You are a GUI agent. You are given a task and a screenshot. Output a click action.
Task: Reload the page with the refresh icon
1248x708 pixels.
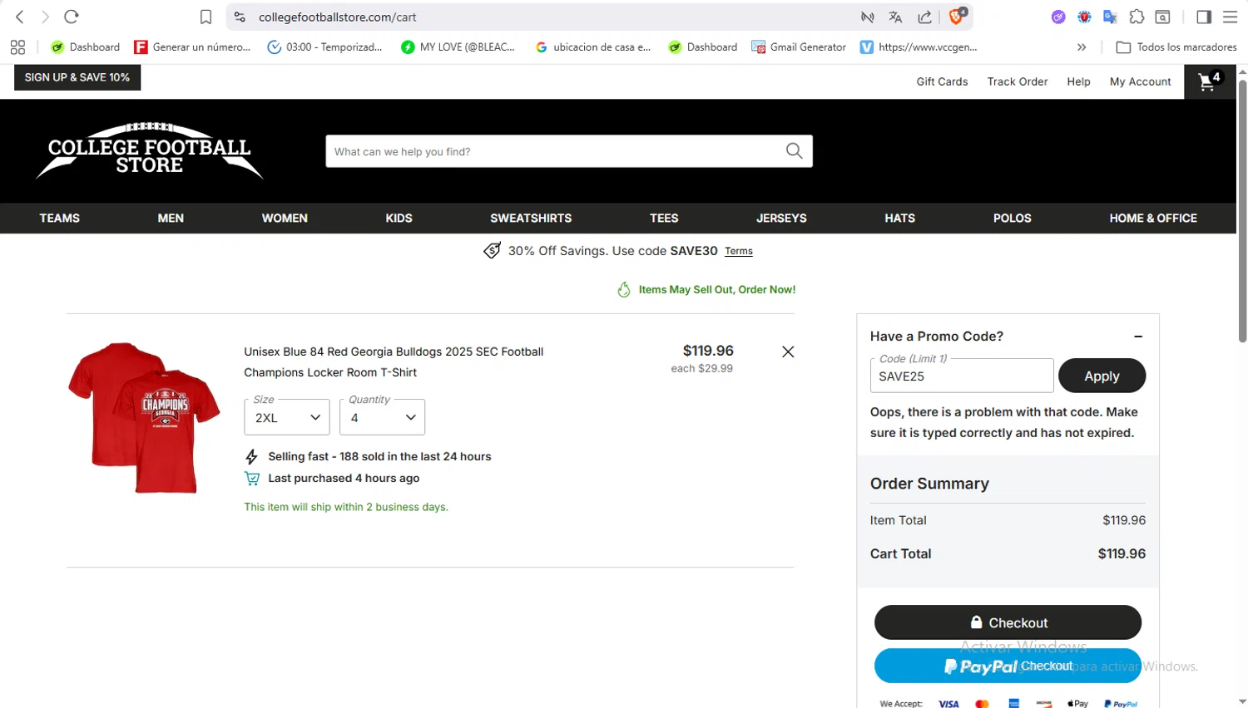click(x=72, y=17)
